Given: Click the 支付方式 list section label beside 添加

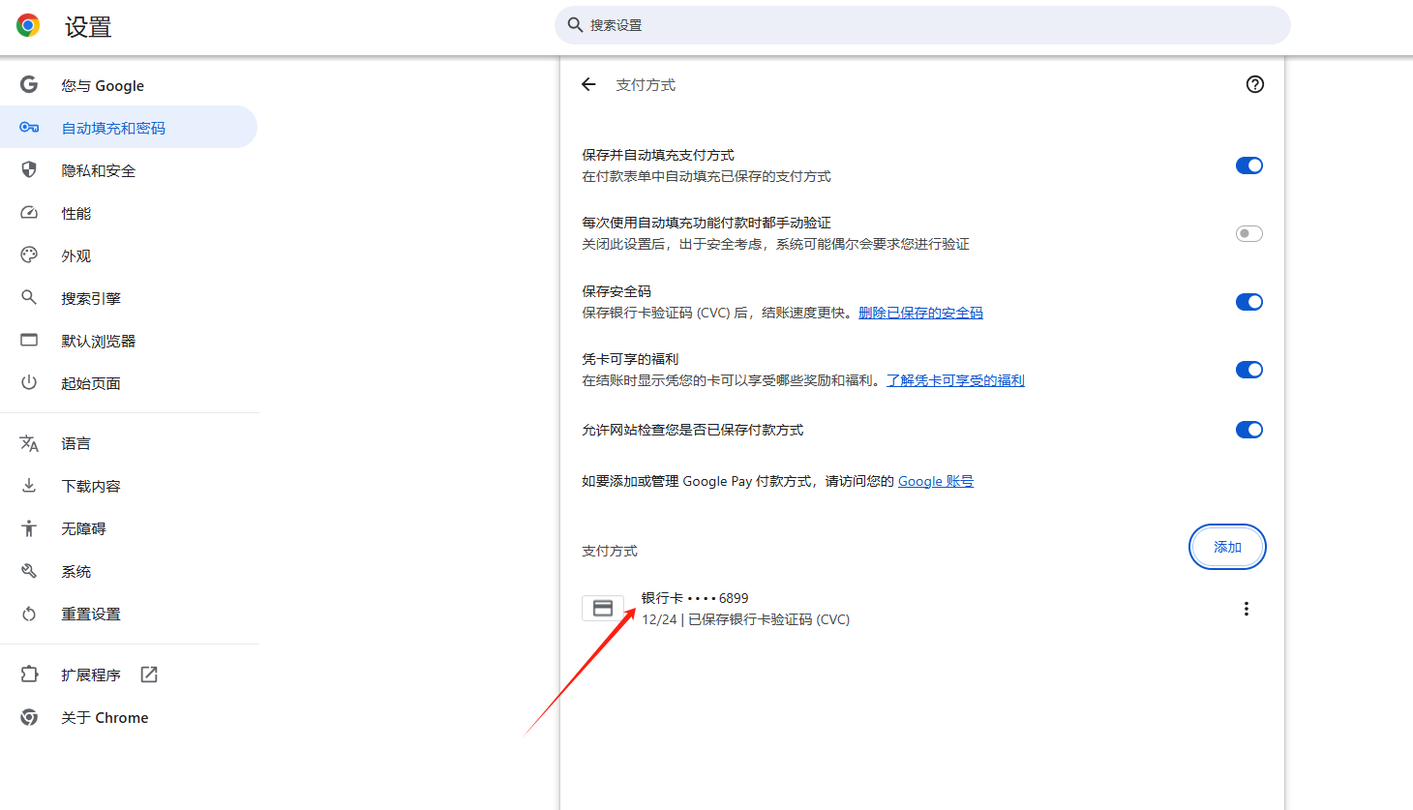Looking at the screenshot, I should pyautogui.click(x=610, y=551).
